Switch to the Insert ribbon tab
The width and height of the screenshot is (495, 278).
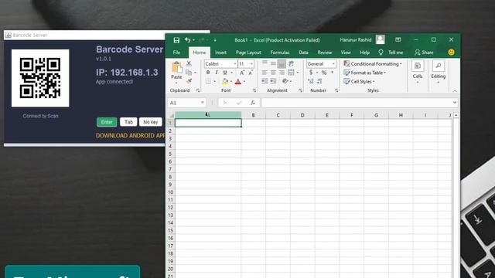point(220,53)
